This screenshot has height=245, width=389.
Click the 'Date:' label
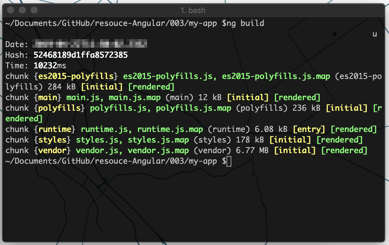pyautogui.click(x=17, y=44)
